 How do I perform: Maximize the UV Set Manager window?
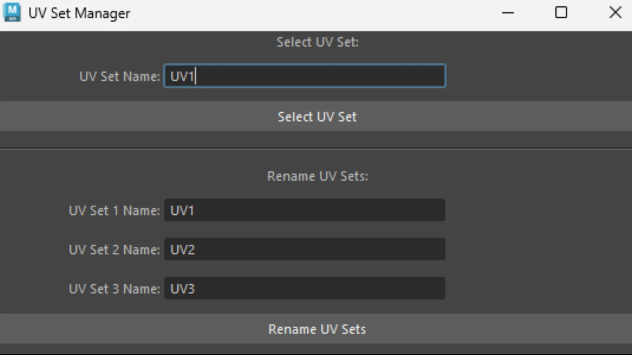click(561, 13)
